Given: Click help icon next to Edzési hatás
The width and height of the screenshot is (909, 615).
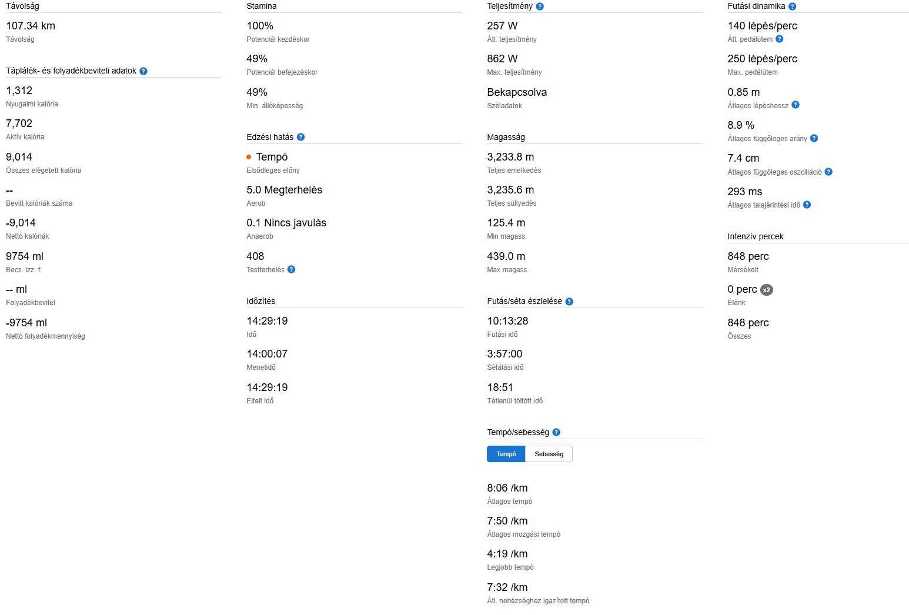Looking at the screenshot, I should point(300,137).
